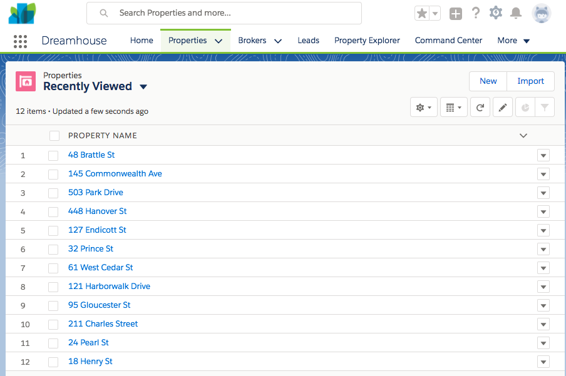Screen dimensions: 566x376
Task: Open the 24 Pearl St record
Action: pyautogui.click(x=88, y=342)
